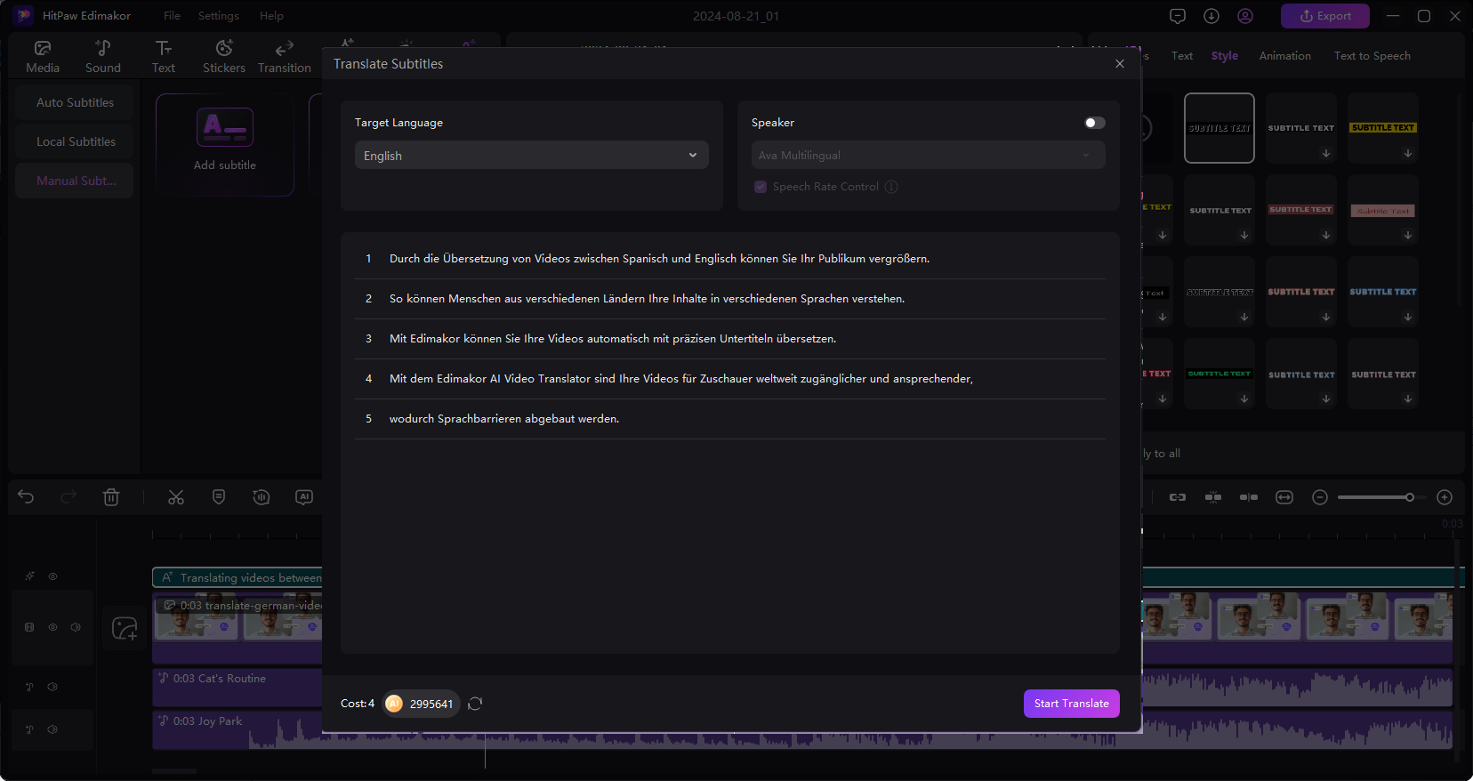Image resolution: width=1473 pixels, height=781 pixels.
Task: Open the user account icon
Action: (1245, 16)
